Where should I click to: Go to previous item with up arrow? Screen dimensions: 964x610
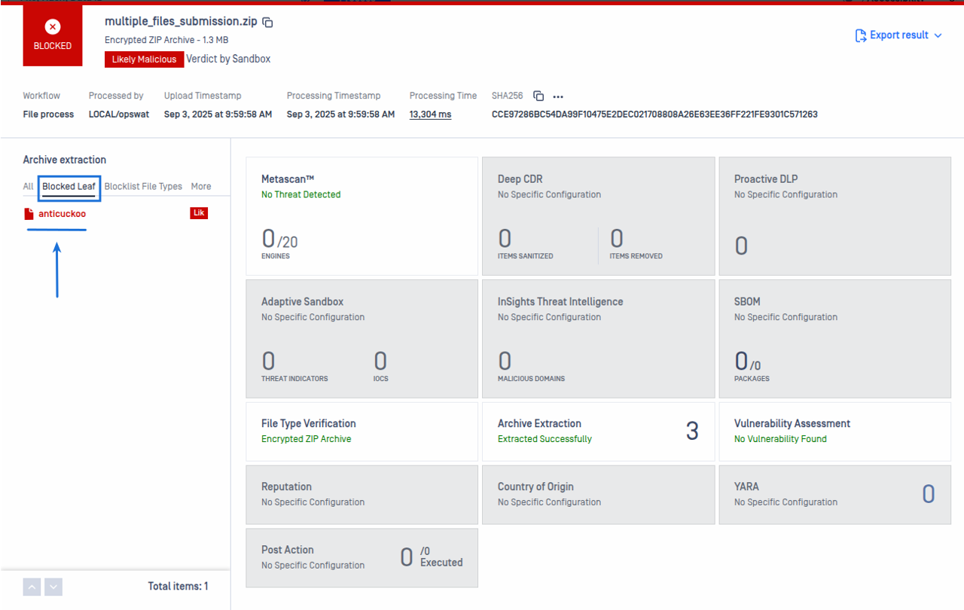tap(32, 587)
